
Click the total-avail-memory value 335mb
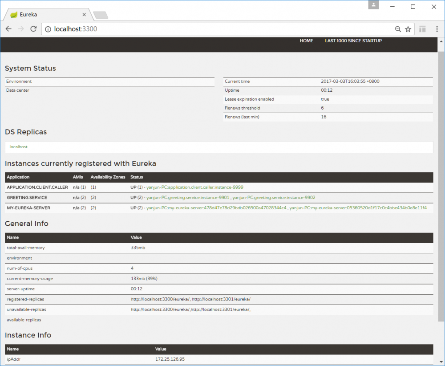click(x=138, y=248)
